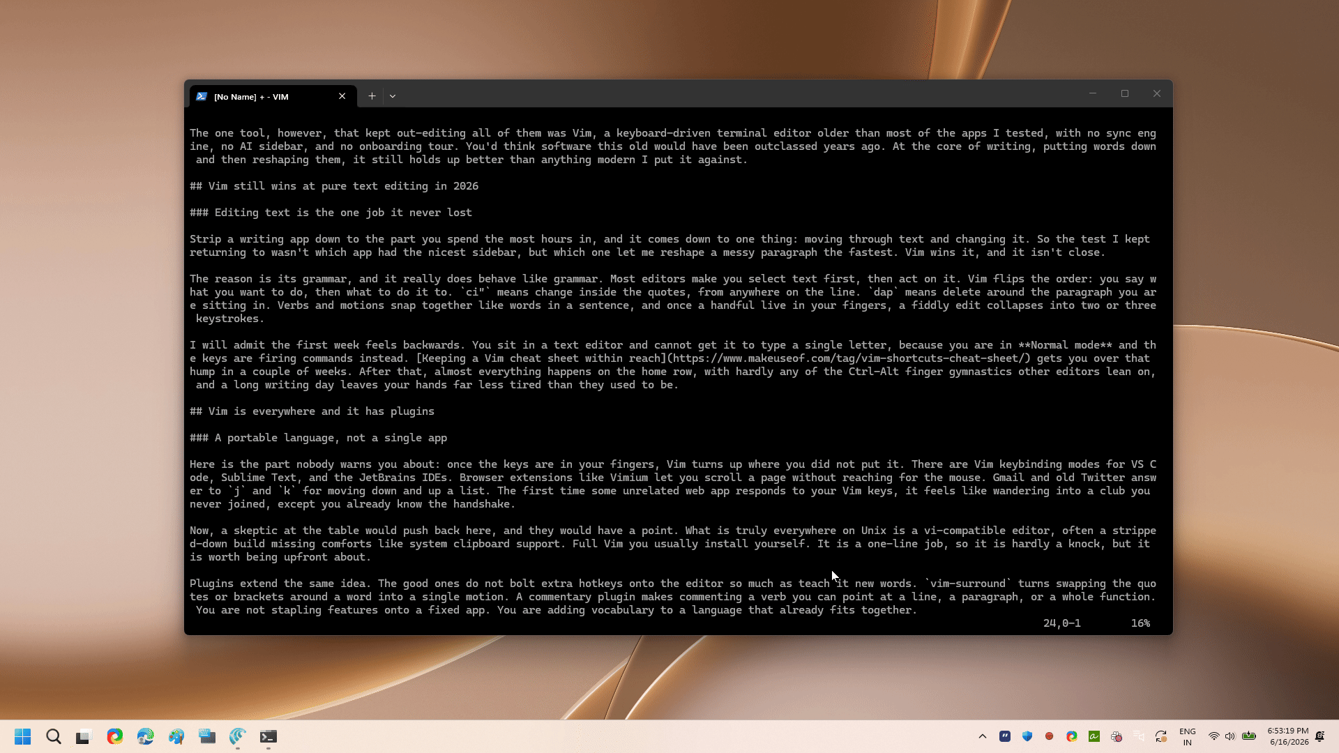The image size is (1339, 753).
Task: Open the sync arrows tray icon
Action: click(1161, 736)
